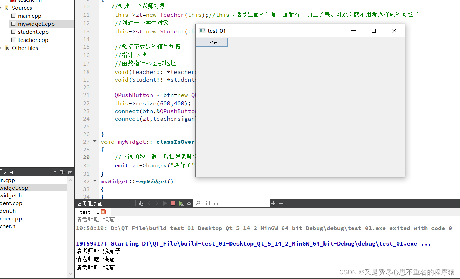Click the classIsOver function name
The height and width of the screenshot is (279, 460).
pos(176,142)
